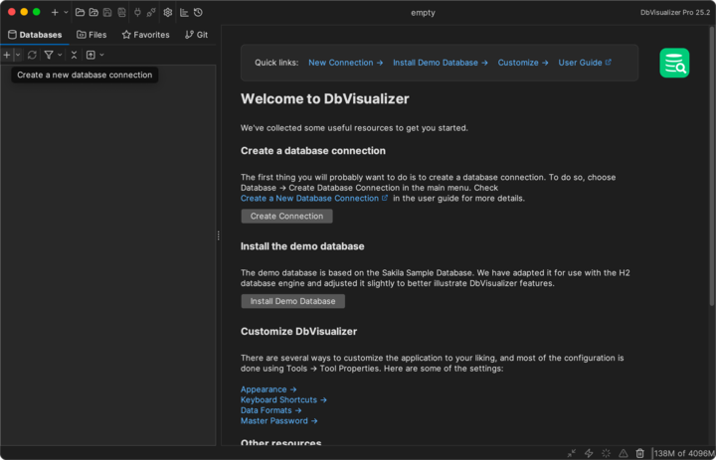
Task: Click the lightning bolt icon in the status bar
Action: pyautogui.click(x=589, y=453)
